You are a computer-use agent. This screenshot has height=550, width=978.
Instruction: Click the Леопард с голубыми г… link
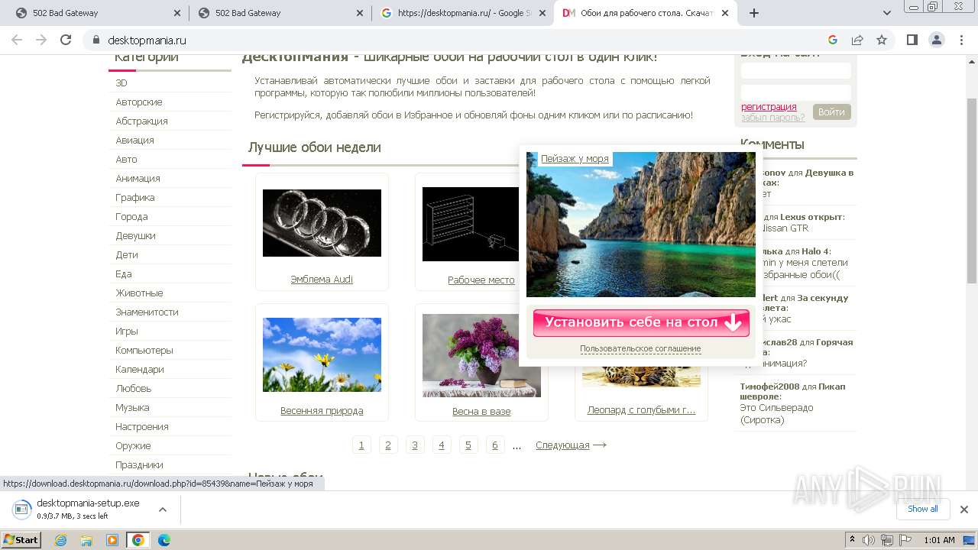(641, 410)
